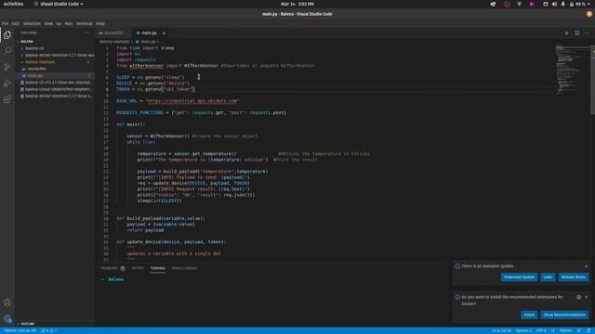The width and height of the screenshot is (595, 334).
Task: Click the Later button
Action: (x=548, y=277)
